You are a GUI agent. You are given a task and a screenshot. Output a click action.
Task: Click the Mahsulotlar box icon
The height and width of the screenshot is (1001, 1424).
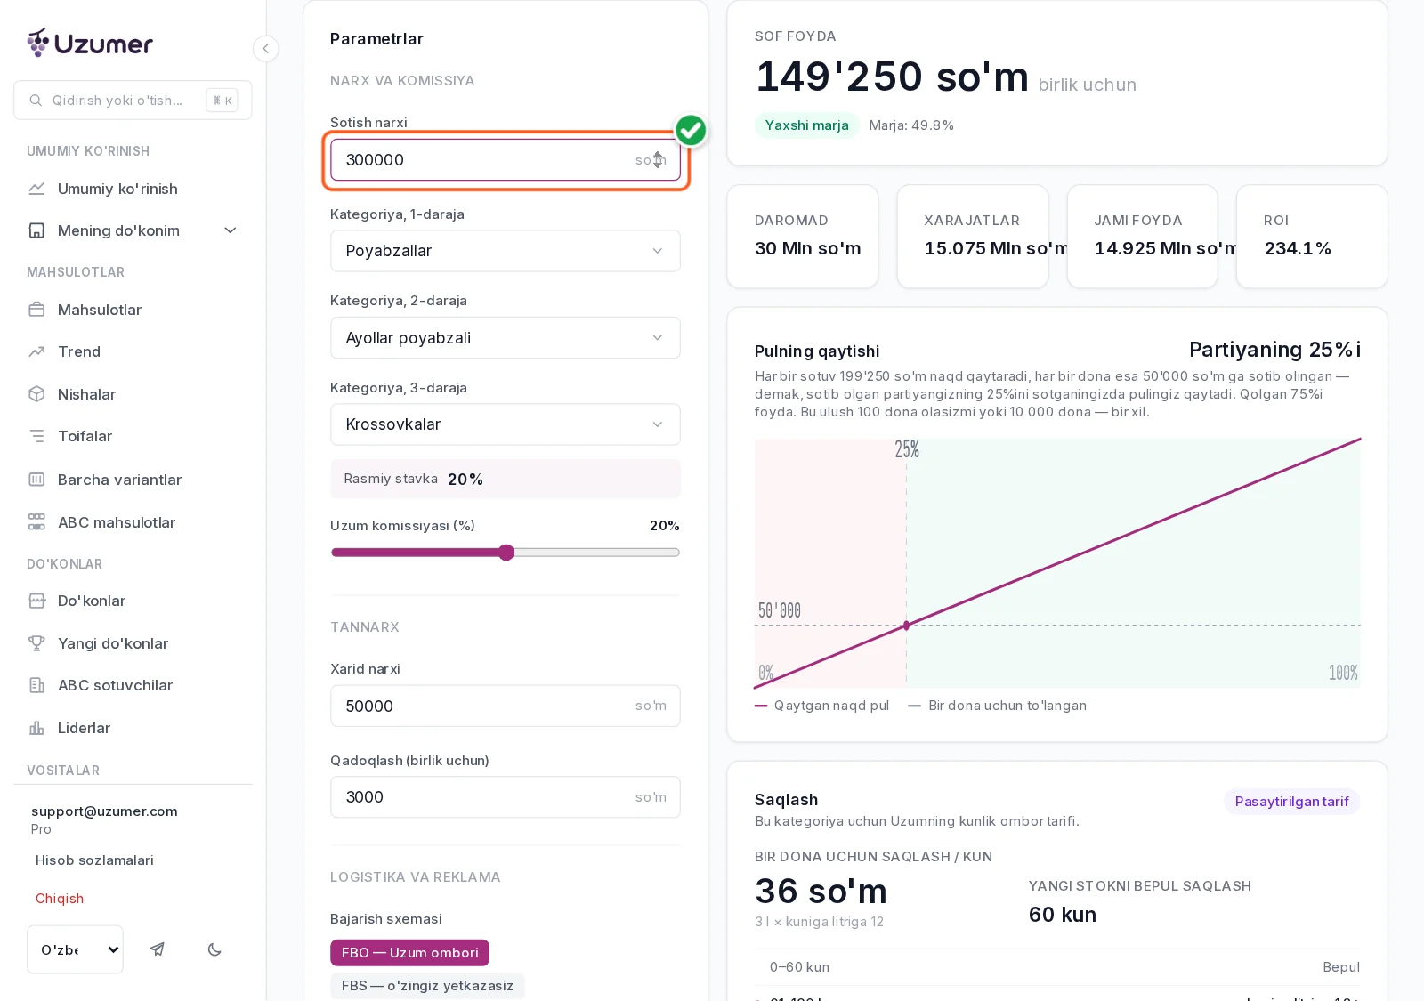(36, 310)
